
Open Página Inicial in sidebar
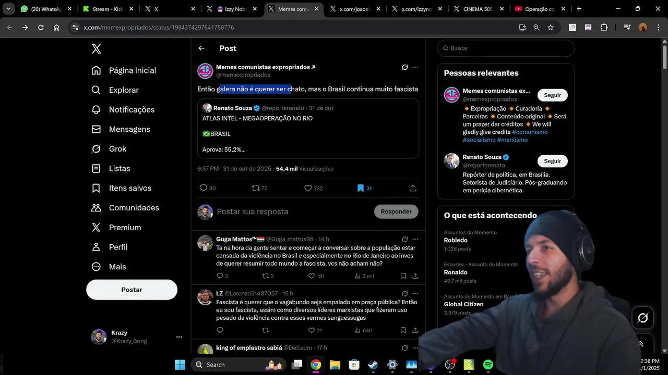pyautogui.click(x=124, y=70)
